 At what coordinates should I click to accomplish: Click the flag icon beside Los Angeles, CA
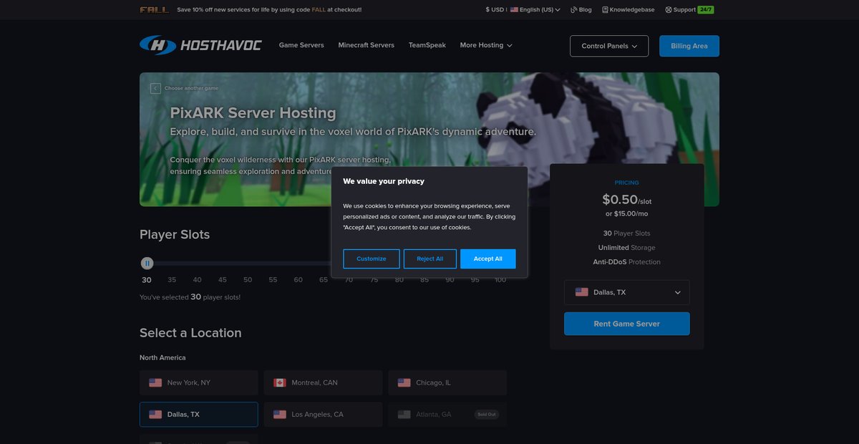pyautogui.click(x=280, y=415)
